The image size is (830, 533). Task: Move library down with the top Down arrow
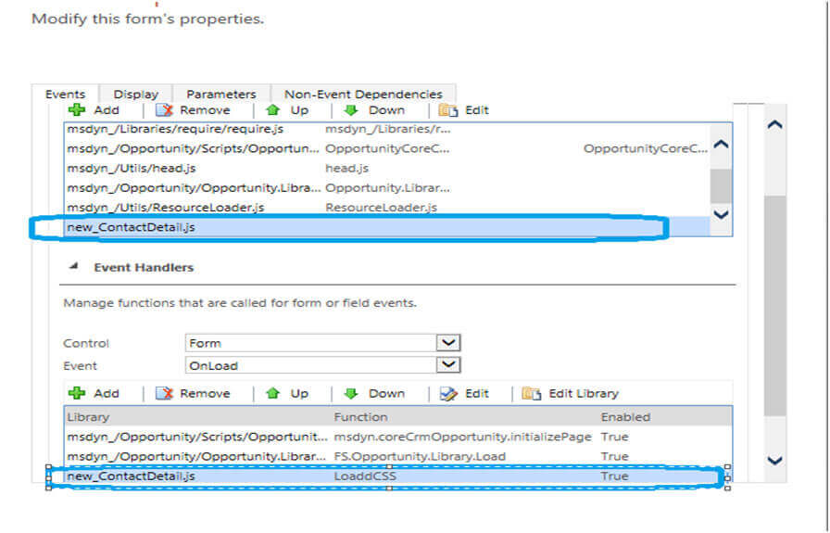point(352,109)
